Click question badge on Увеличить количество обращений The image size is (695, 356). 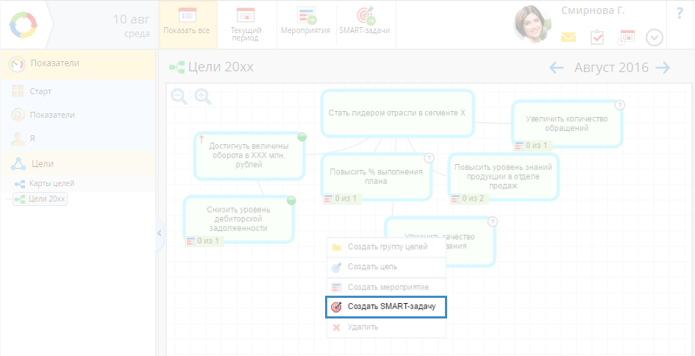tap(620, 105)
